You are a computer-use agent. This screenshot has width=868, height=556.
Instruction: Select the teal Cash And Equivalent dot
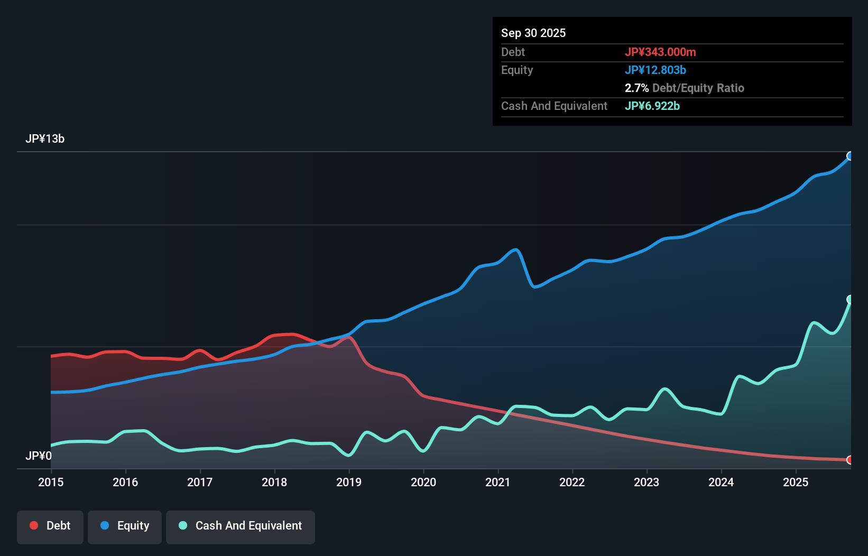[x=182, y=525]
